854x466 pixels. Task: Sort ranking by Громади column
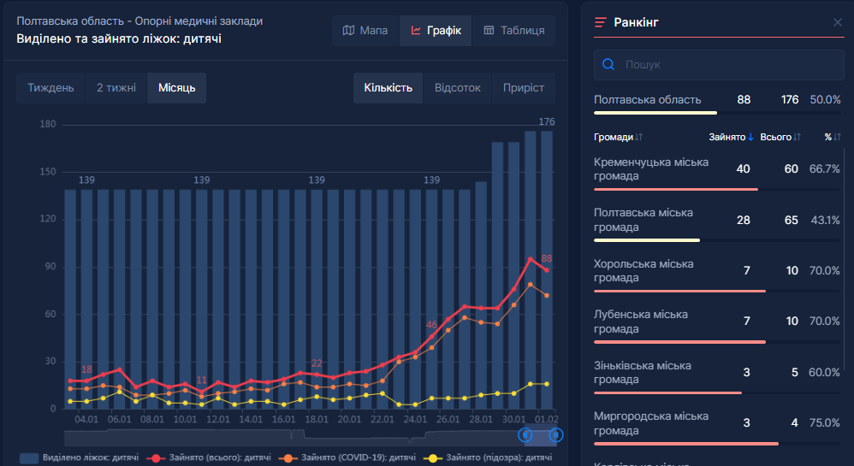tap(618, 137)
